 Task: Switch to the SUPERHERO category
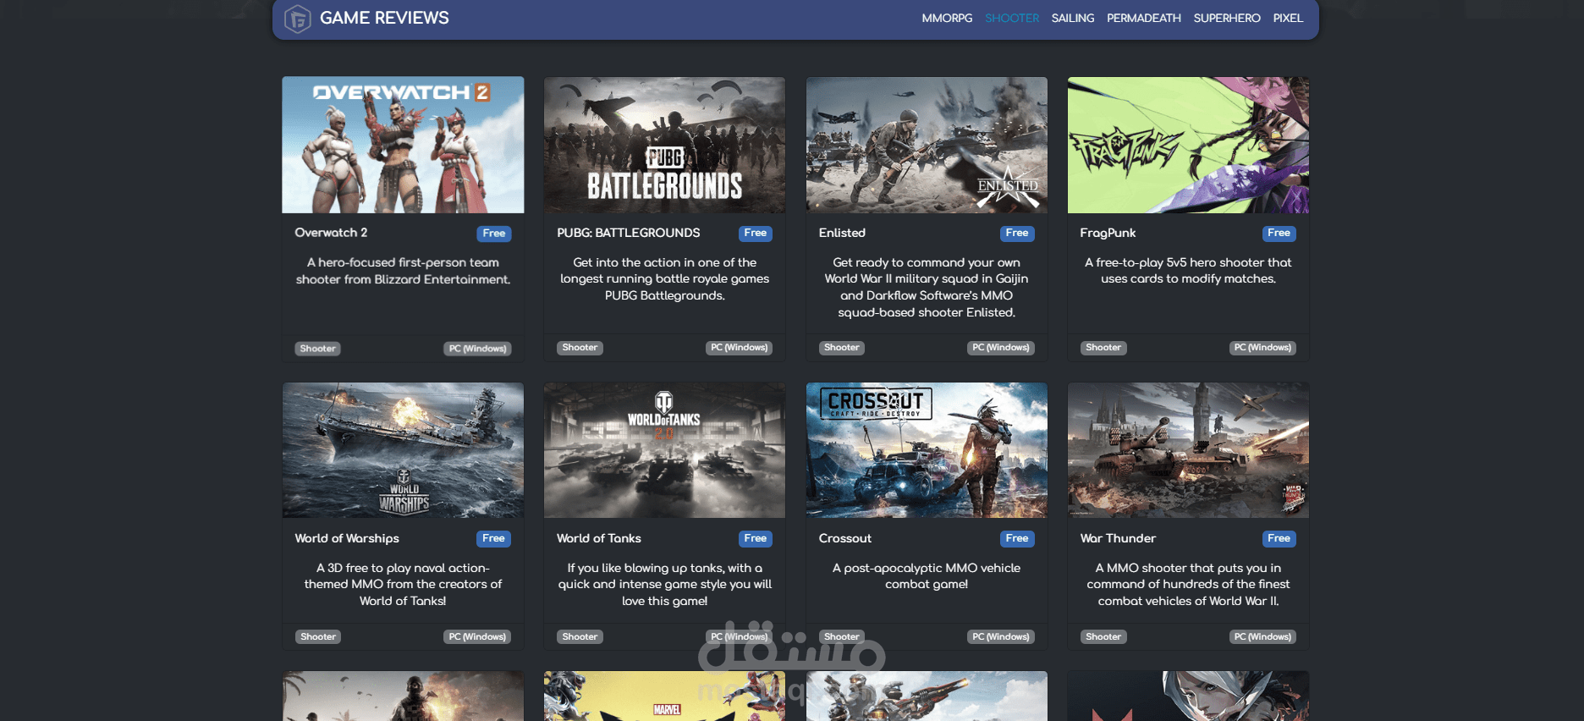coord(1227,18)
